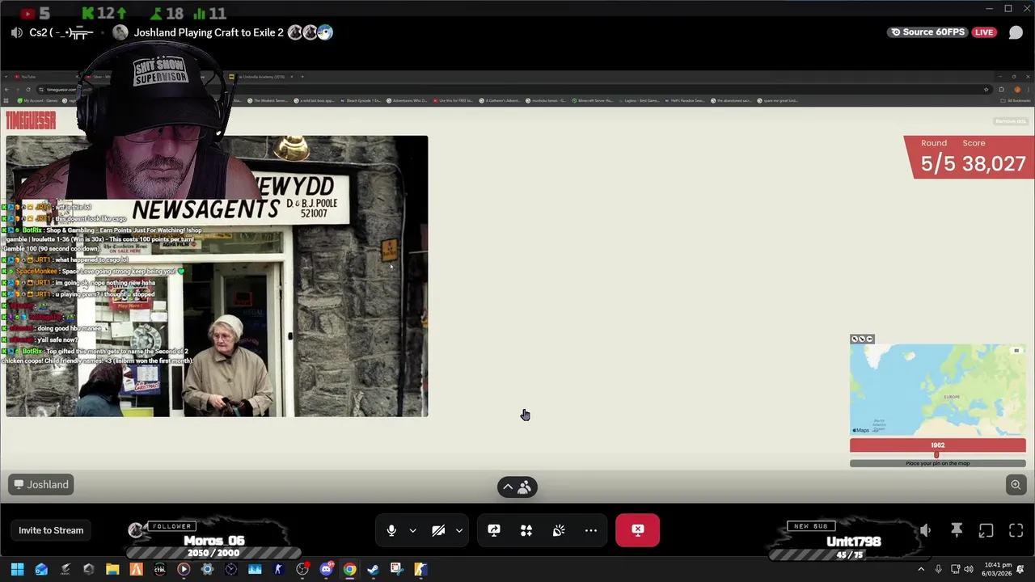Image resolution: width=1035 pixels, height=582 pixels.
Task: Open microphone input options dropdown
Action: click(x=412, y=530)
